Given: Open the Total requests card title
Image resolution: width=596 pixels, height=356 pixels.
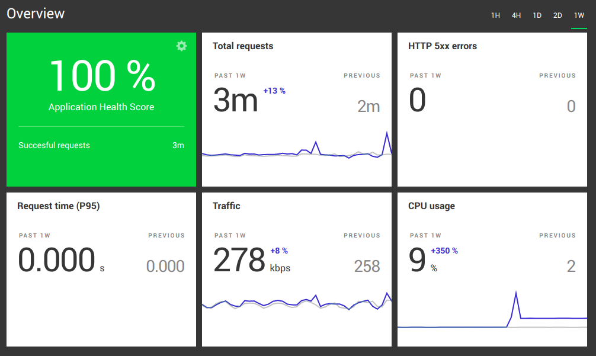Looking at the screenshot, I should [243, 46].
